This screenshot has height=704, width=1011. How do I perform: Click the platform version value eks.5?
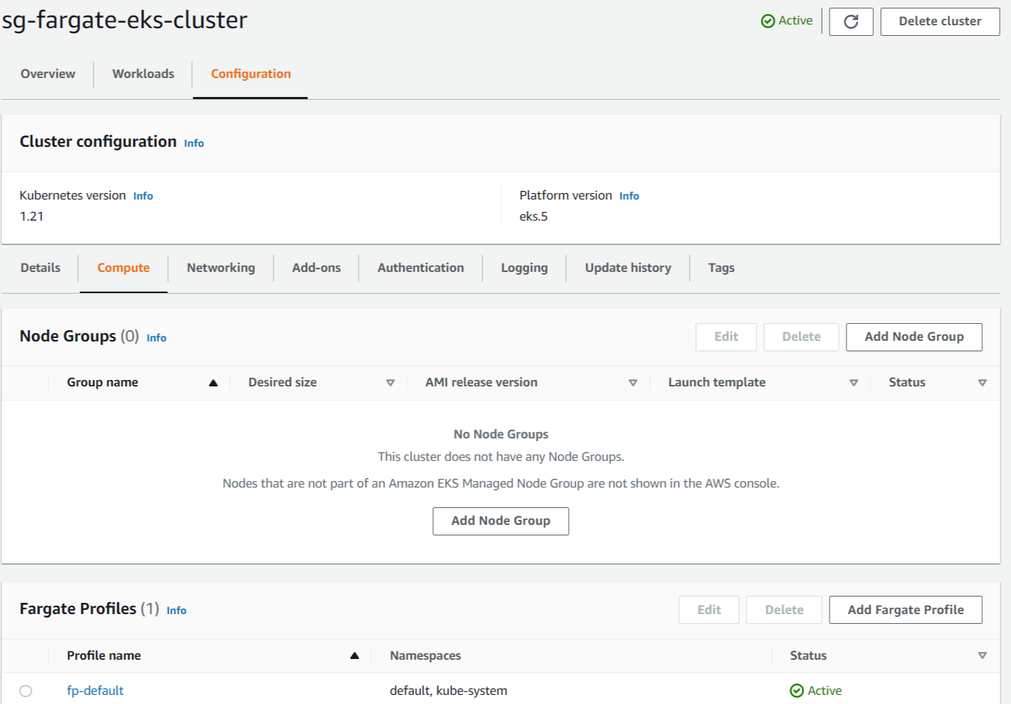(x=534, y=216)
